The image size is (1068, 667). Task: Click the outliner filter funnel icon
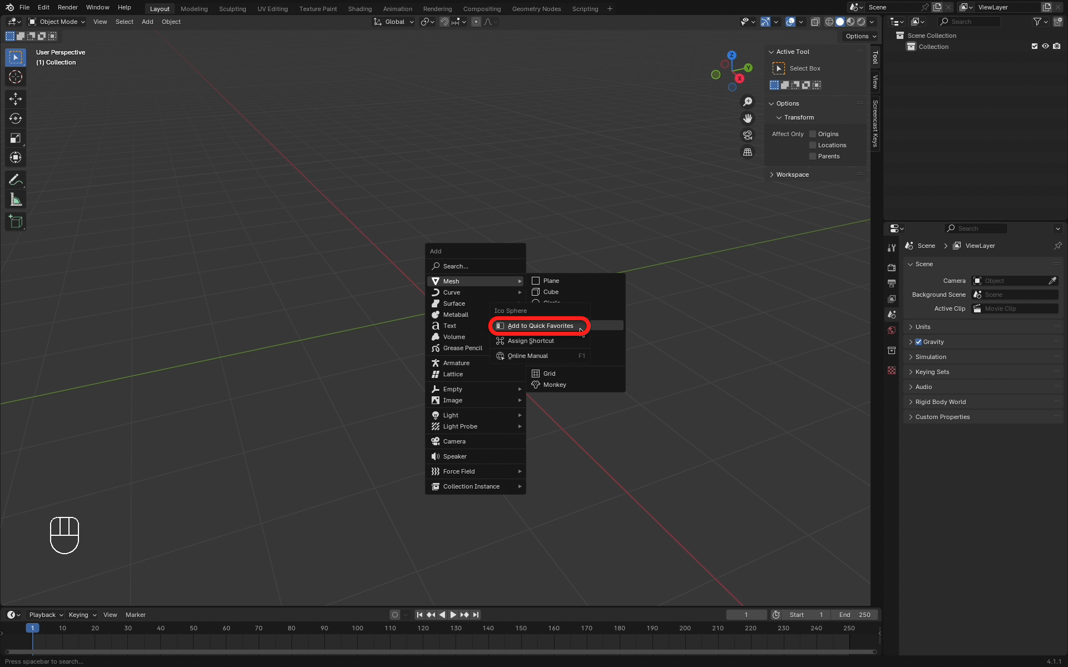coord(1037,22)
